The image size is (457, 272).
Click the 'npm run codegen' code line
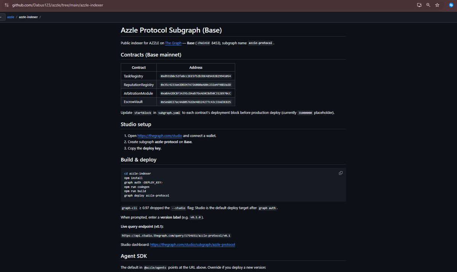137,187
